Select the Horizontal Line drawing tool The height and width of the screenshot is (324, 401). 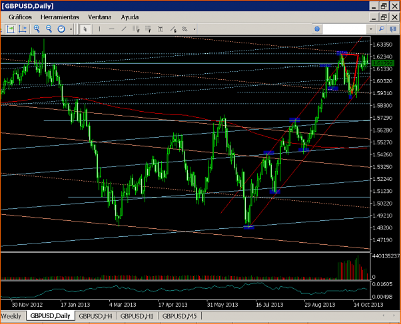pyautogui.click(x=111, y=29)
